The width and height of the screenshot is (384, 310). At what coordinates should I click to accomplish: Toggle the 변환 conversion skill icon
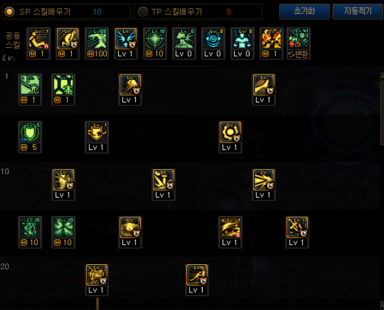coord(298,44)
